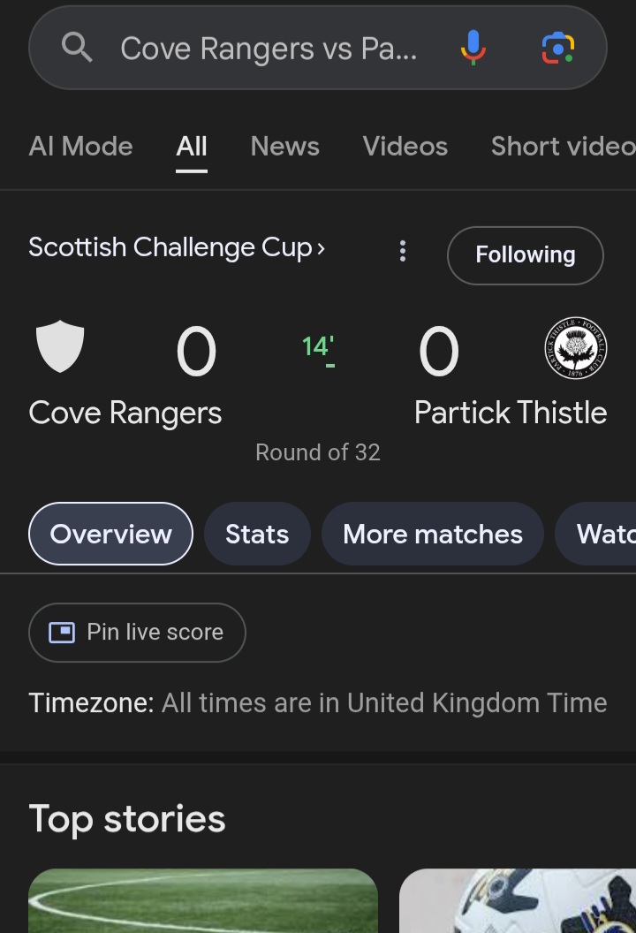
Task: Open Google Lens camera search
Action: (557, 48)
